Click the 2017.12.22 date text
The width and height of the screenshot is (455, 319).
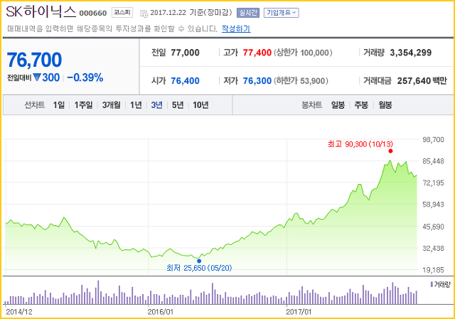pos(168,13)
